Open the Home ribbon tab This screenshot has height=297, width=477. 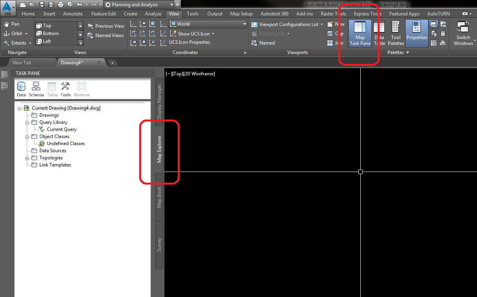28,14
